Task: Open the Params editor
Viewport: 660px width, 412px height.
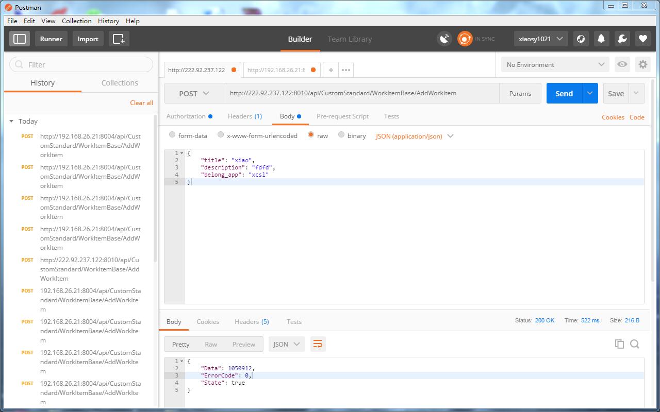Action: (x=520, y=93)
